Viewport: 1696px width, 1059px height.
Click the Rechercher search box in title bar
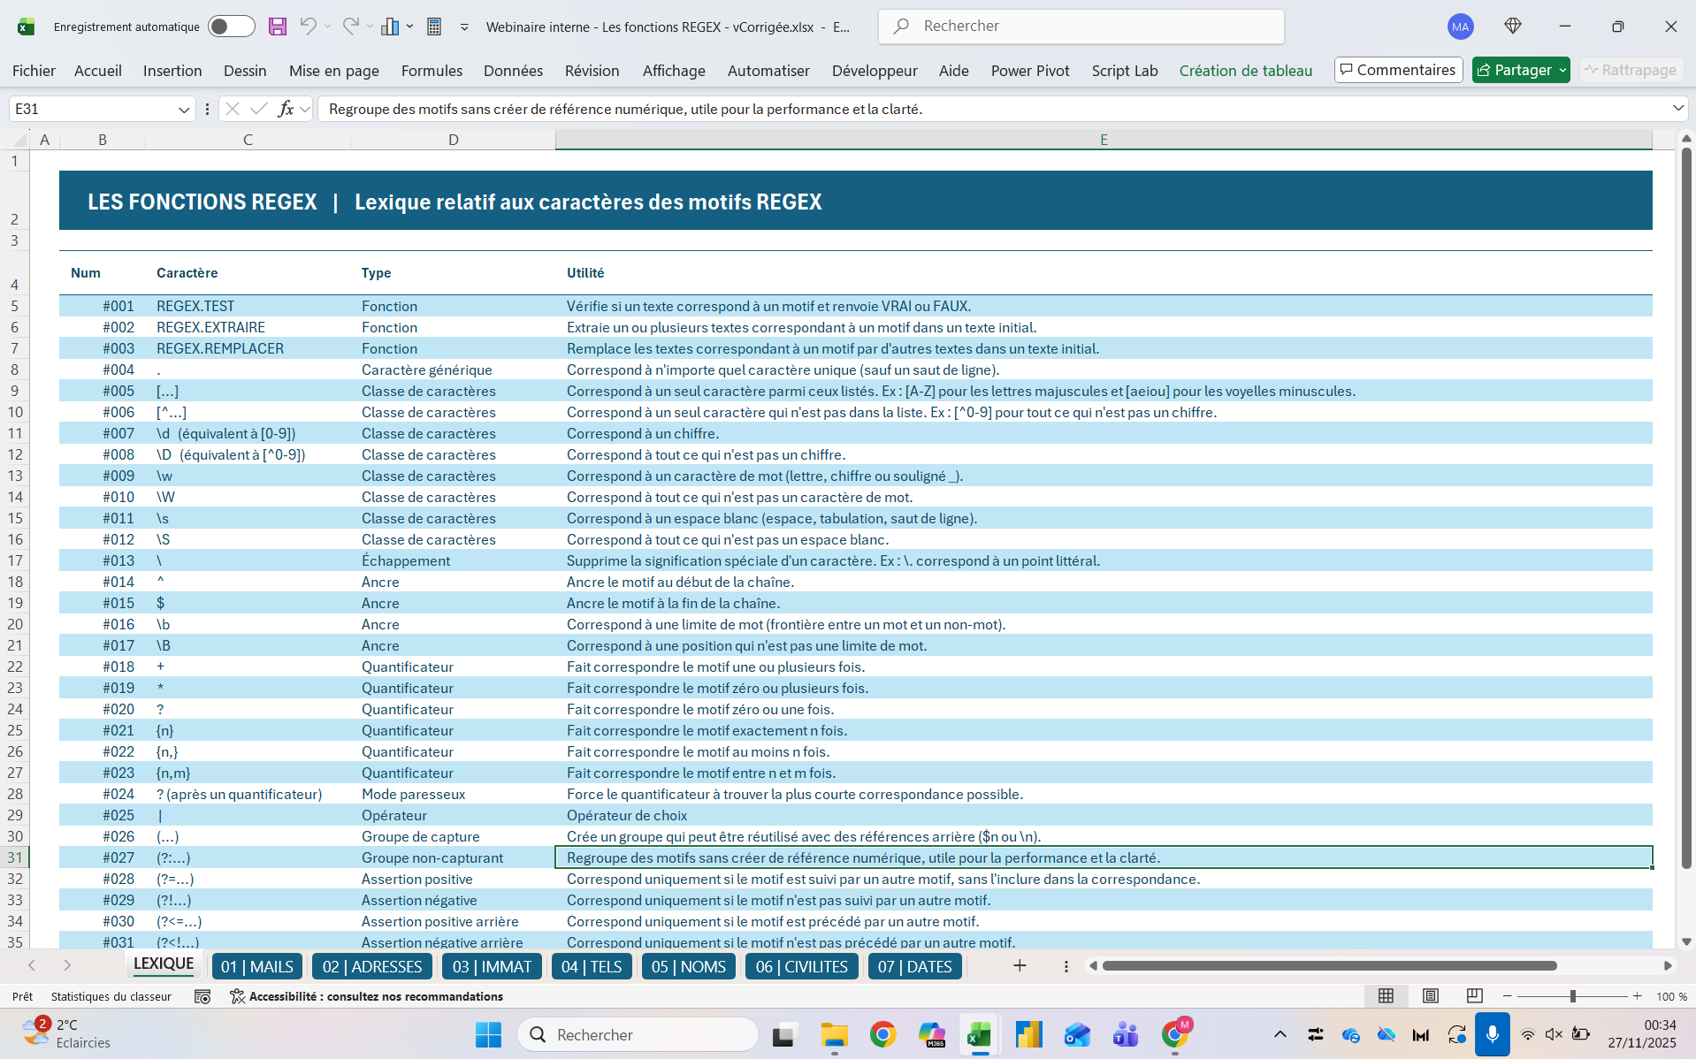pyautogui.click(x=1081, y=27)
